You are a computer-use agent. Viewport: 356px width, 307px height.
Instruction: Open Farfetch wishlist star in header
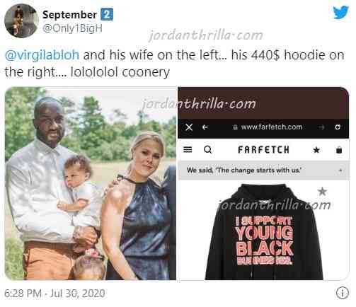[316, 150]
